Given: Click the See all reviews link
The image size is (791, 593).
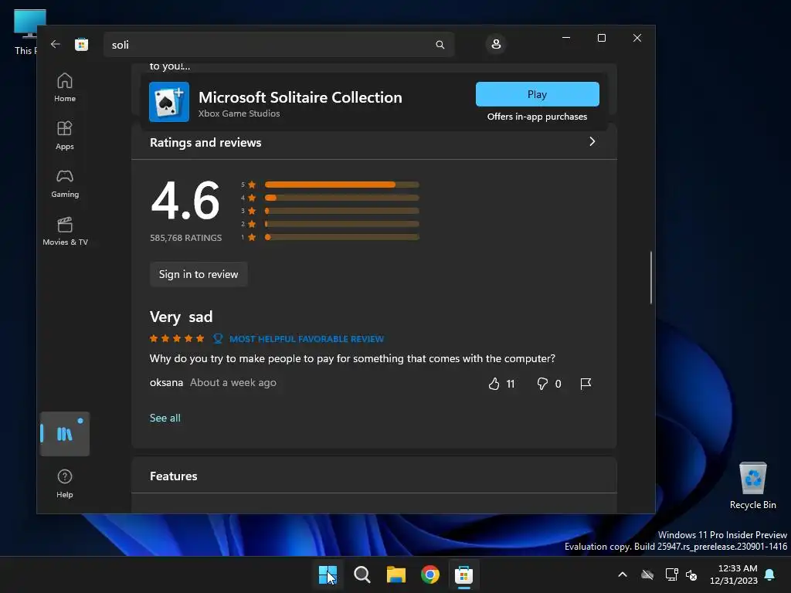Looking at the screenshot, I should tap(165, 418).
